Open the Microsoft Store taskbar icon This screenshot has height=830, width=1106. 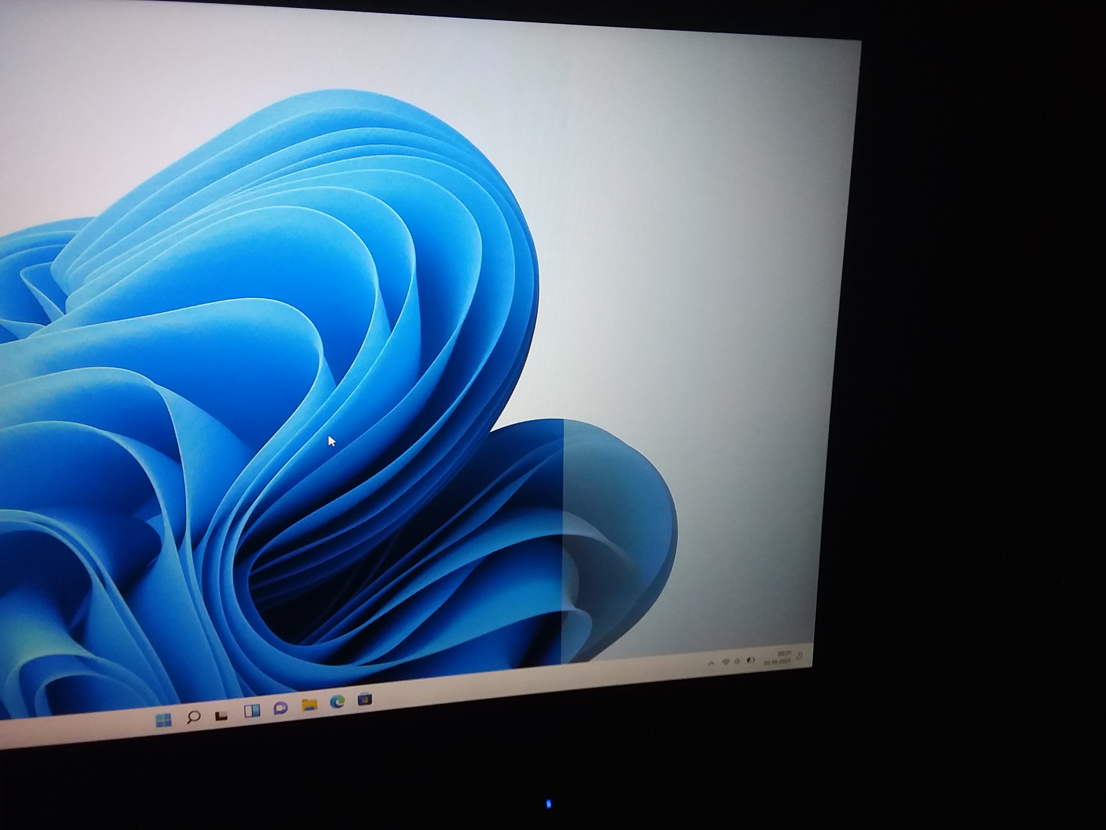[365, 699]
